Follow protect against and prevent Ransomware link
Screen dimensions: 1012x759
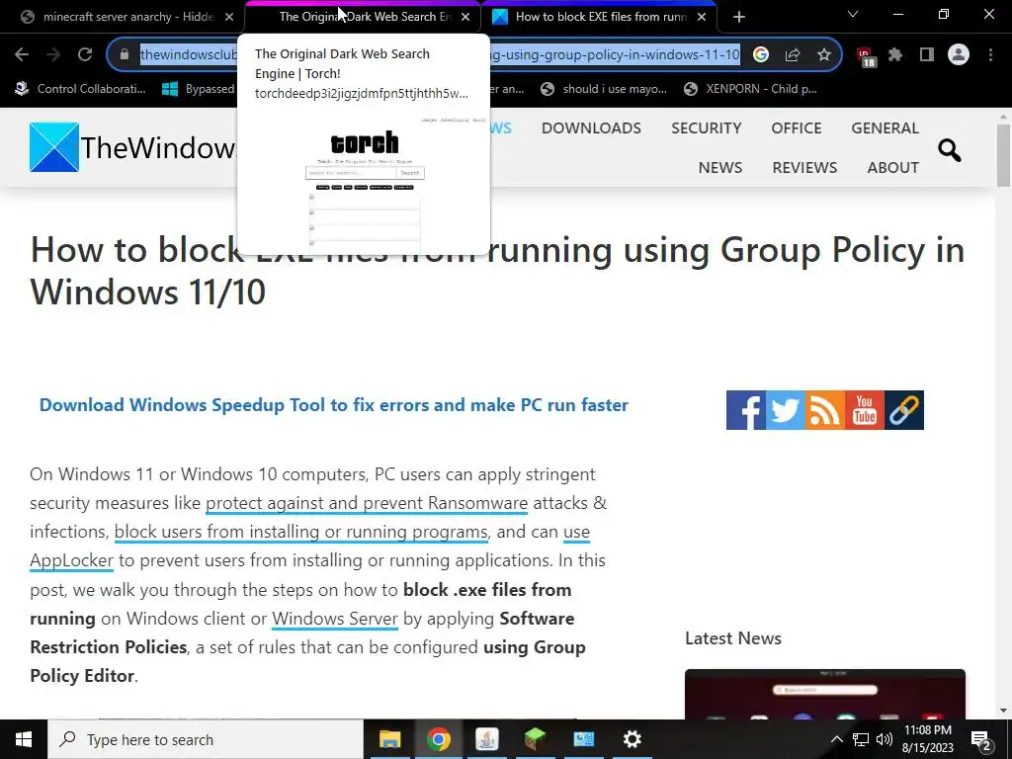click(367, 503)
